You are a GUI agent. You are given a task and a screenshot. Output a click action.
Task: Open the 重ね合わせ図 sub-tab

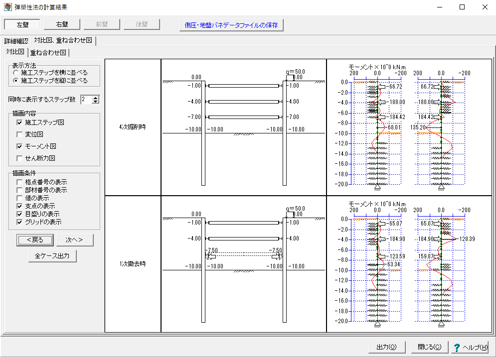pyautogui.click(x=48, y=53)
